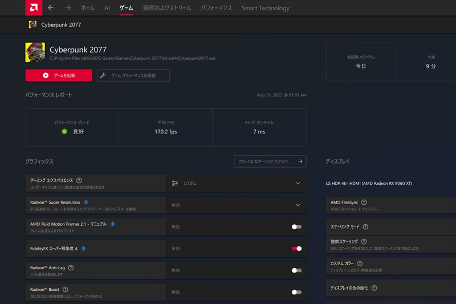Click ゲーム パフォーマンスを調整 button
The height and width of the screenshot is (304, 456).
(133, 75)
